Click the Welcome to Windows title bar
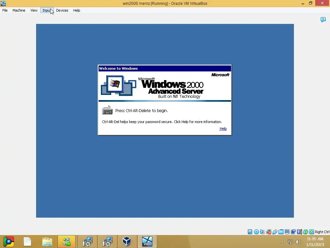Image resolution: width=330 pixels, height=248 pixels. click(x=165, y=68)
